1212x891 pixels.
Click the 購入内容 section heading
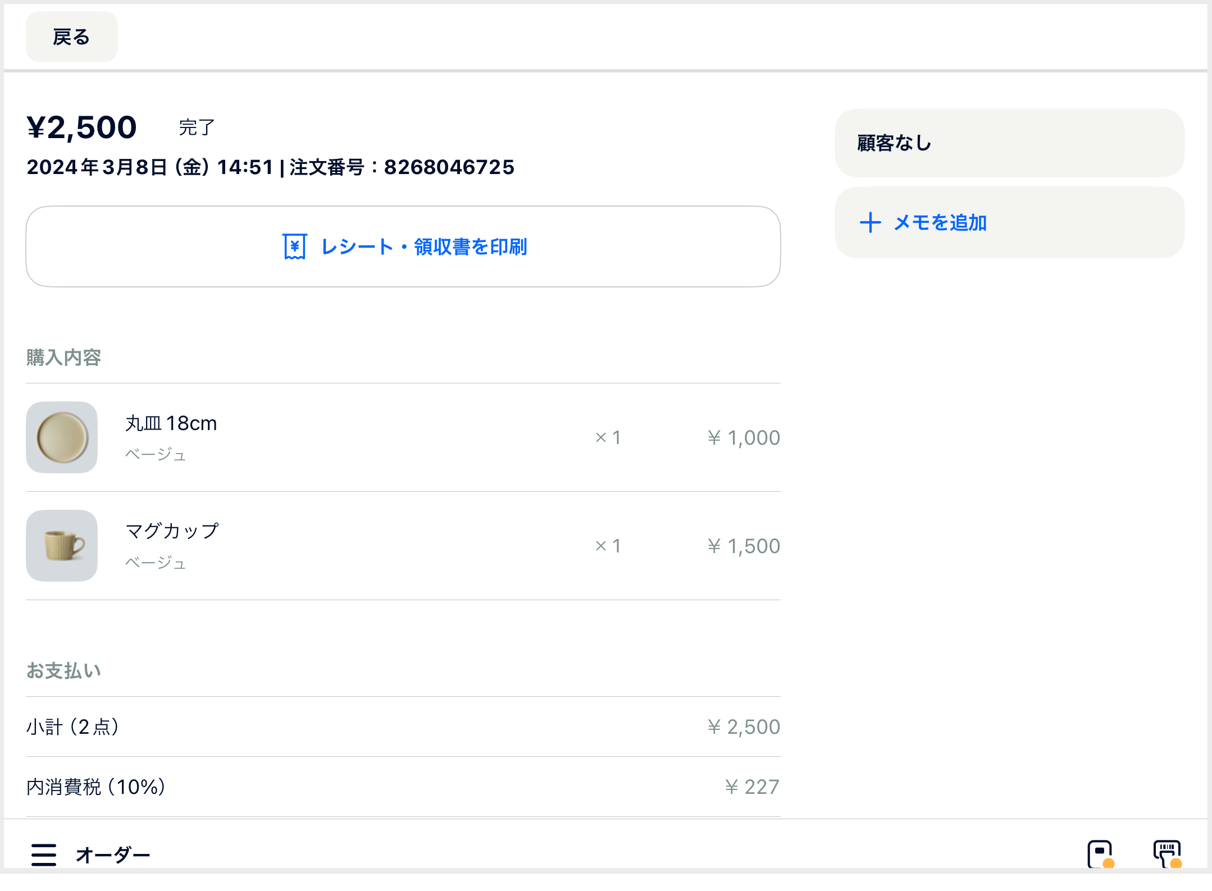(63, 358)
